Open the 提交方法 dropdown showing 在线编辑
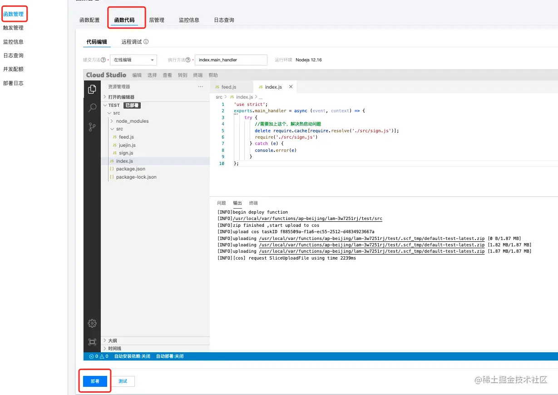This screenshot has width=558, height=395. 133,60
